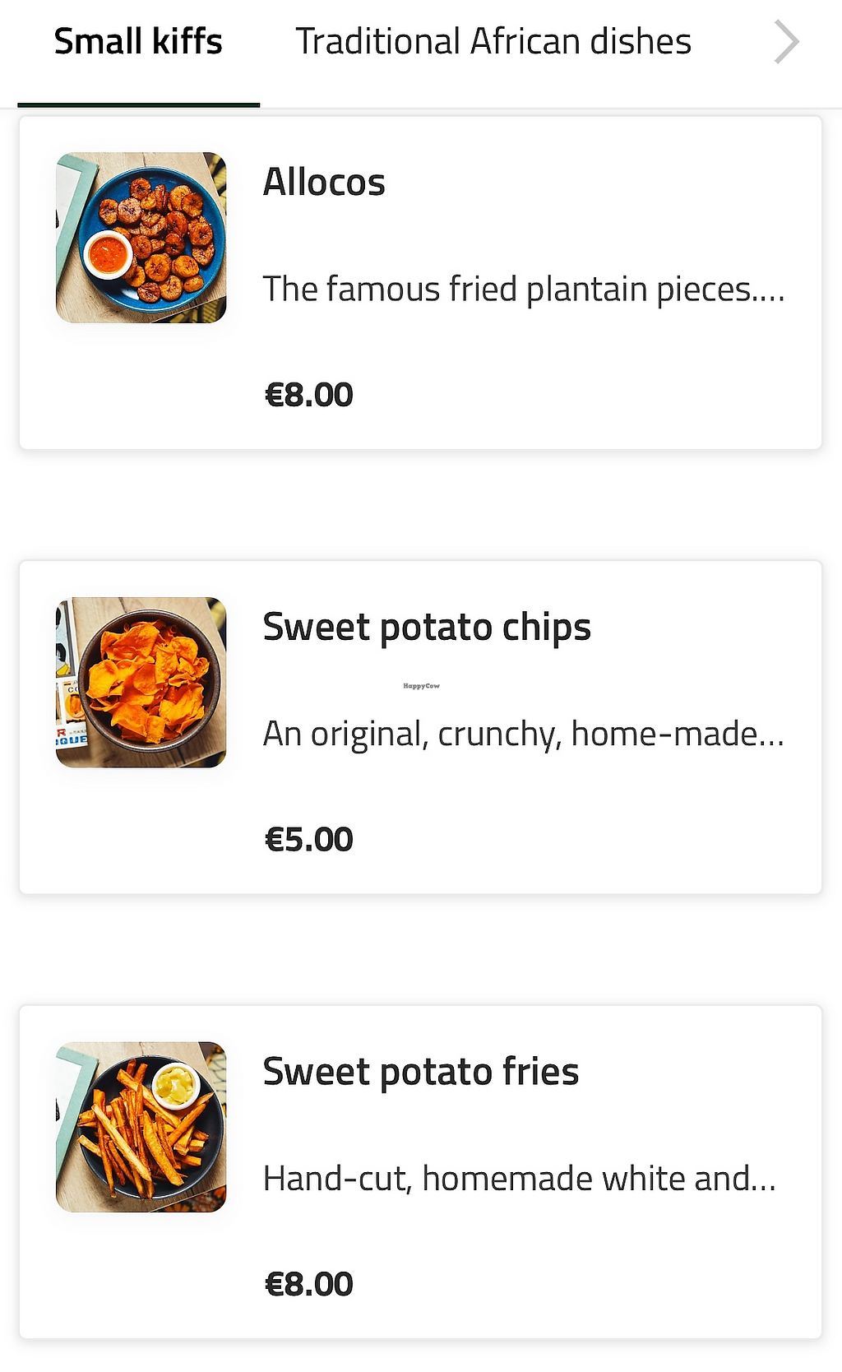Click the Allocos €8.00 price

click(x=308, y=395)
